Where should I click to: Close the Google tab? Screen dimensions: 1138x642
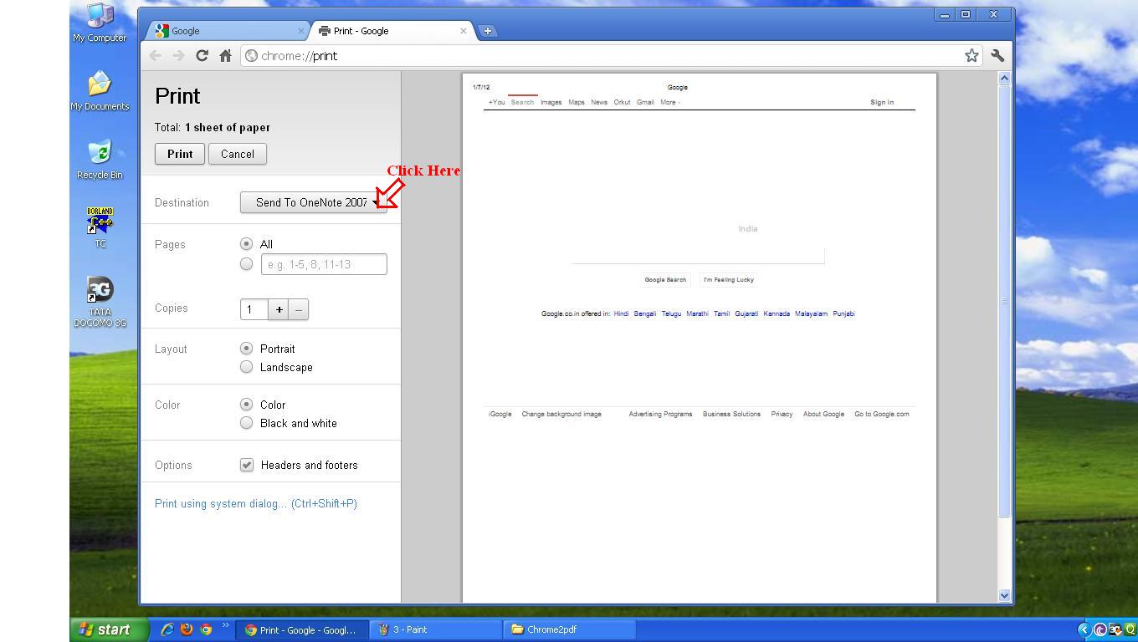point(301,31)
